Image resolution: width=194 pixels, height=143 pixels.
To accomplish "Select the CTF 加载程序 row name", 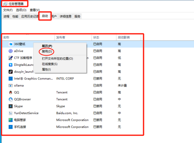I will coord(23,58).
